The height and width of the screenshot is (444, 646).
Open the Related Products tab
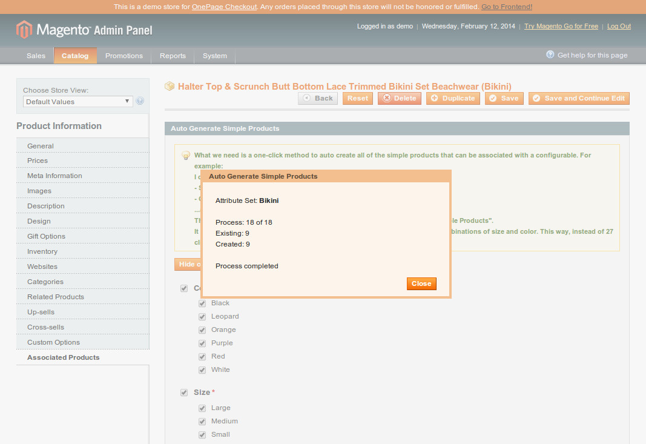(83, 297)
